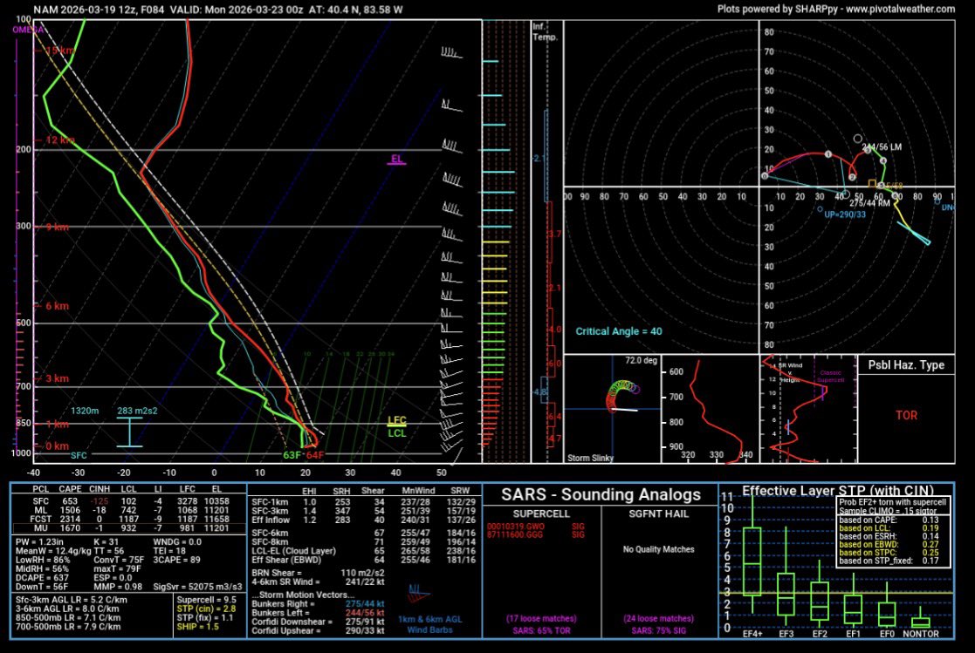975x653 pixels.
Task: Click the magenta EL marker
Action: coord(396,160)
